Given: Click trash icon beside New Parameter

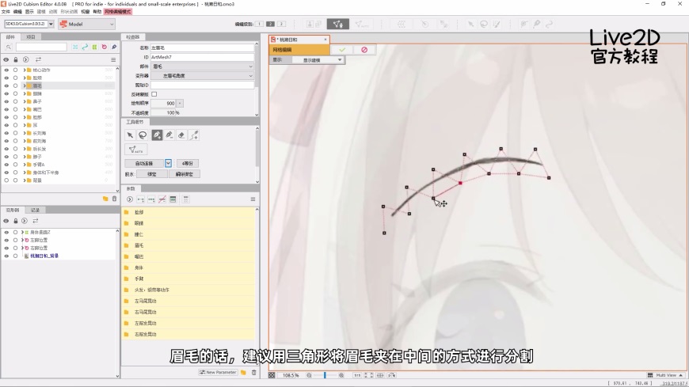Looking at the screenshot, I should pos(253,373).
